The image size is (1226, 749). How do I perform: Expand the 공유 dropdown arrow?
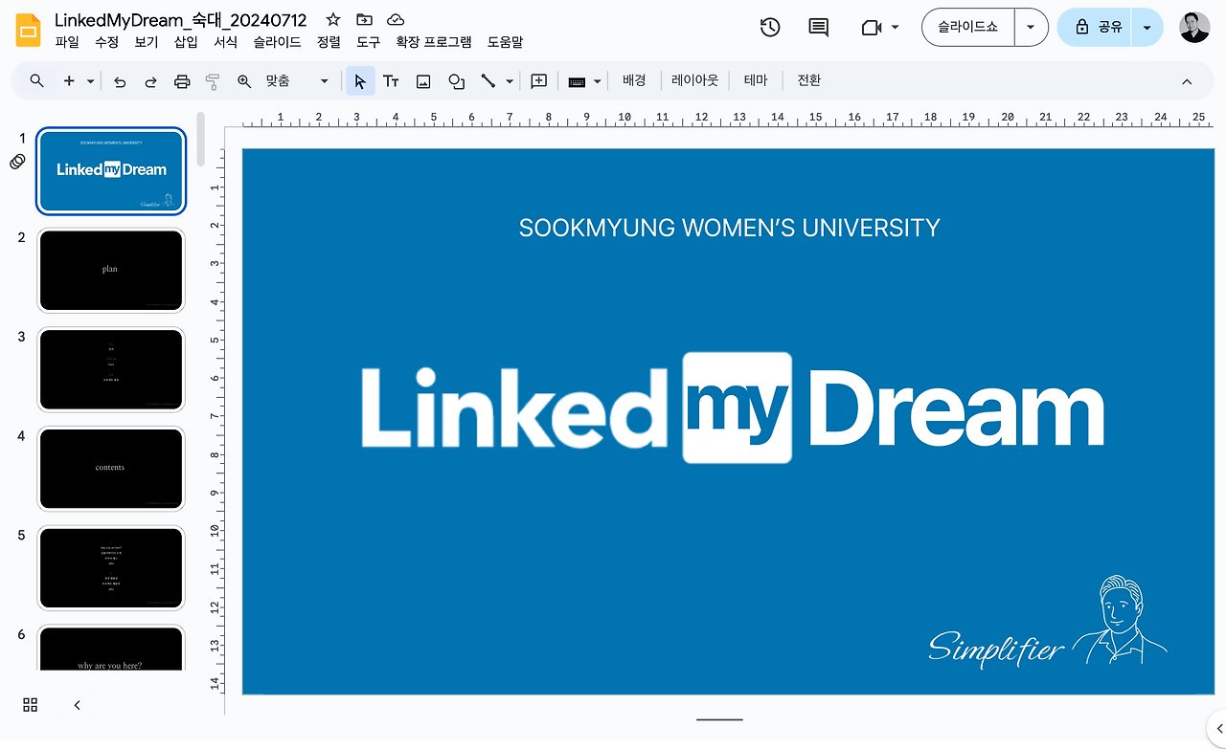[x=1147, y=27]
